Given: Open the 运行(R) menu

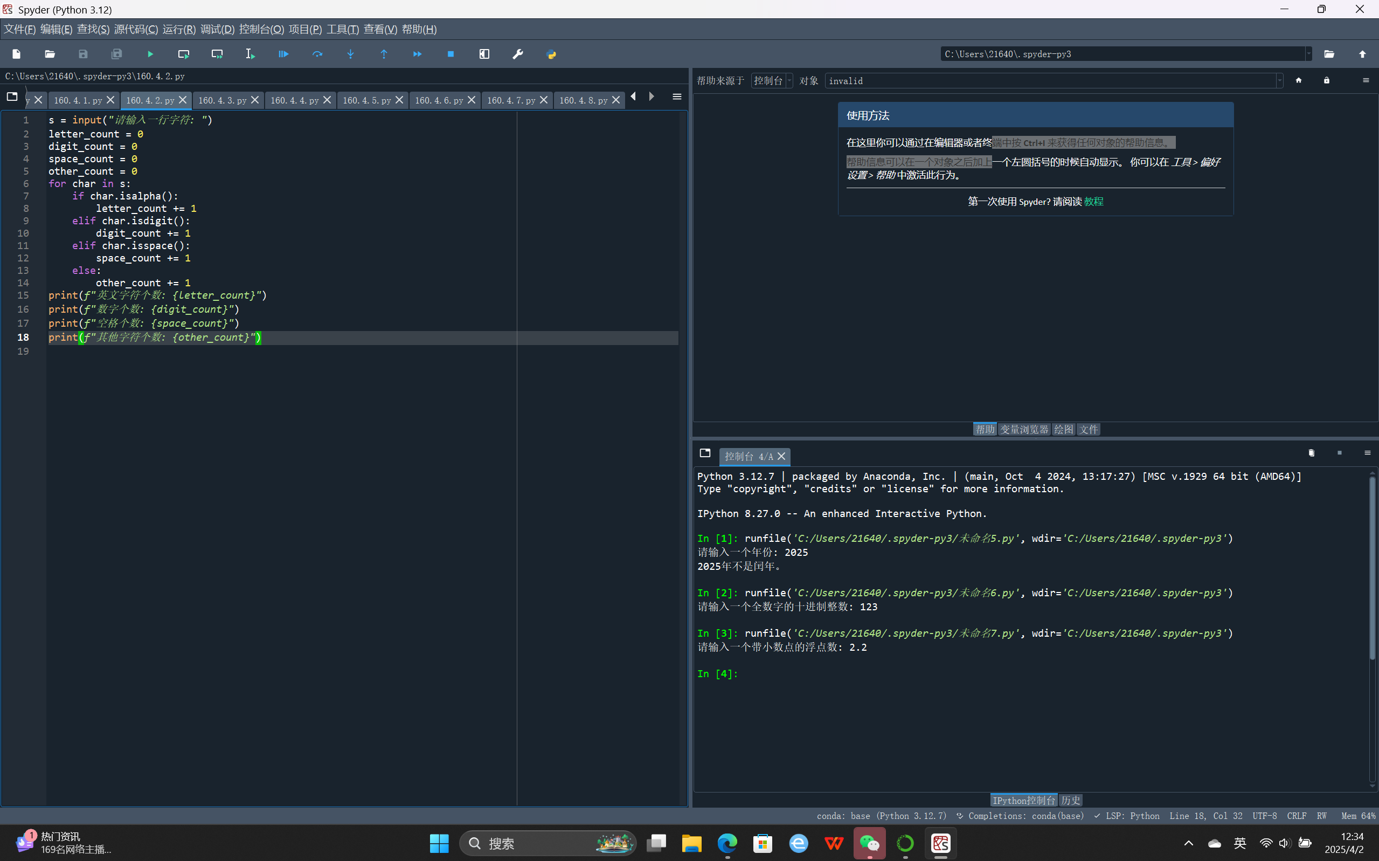Looking at the screenshot, I should coord(179,29).
